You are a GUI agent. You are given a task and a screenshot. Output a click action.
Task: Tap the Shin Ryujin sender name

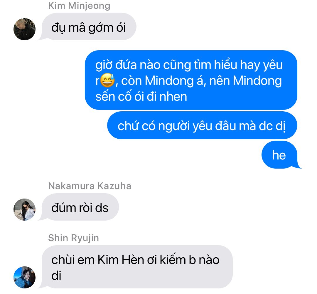(73, 238)
